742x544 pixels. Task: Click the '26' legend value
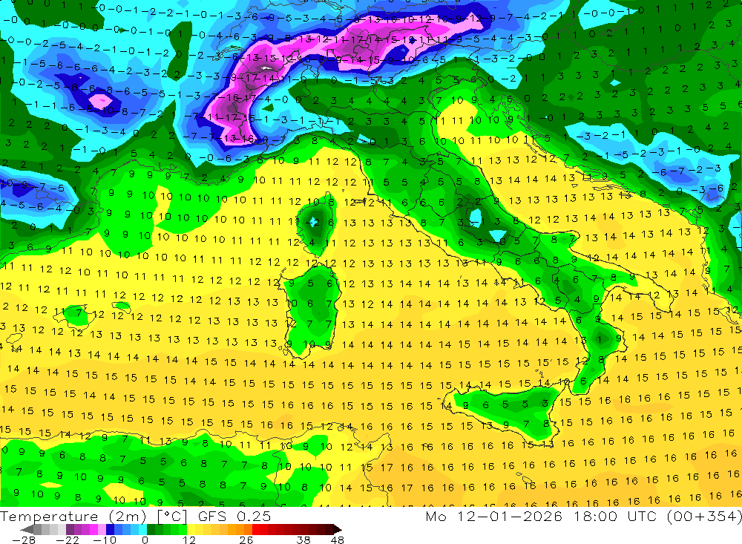pos(246,540)
